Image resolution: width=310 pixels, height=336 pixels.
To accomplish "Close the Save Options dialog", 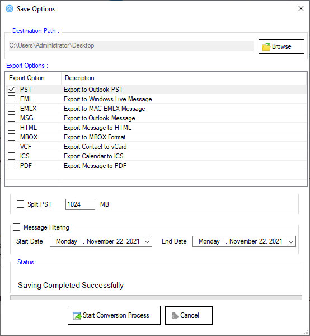I will click(x=301, y=8).
